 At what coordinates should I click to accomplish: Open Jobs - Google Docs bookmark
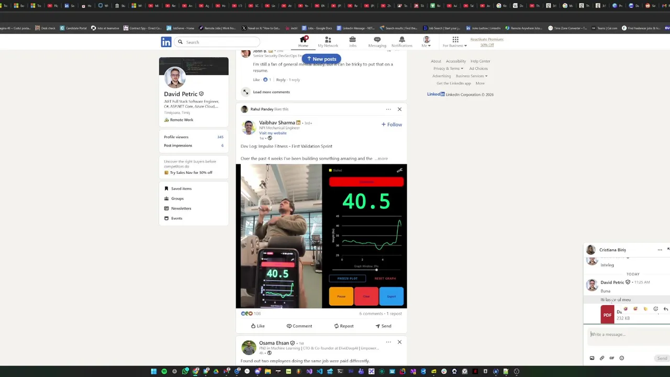(316, 28)
